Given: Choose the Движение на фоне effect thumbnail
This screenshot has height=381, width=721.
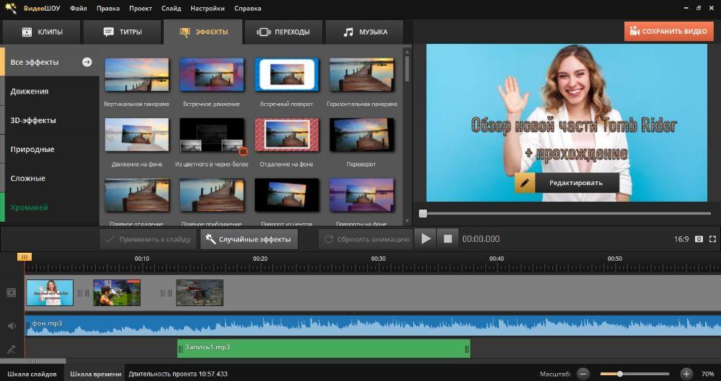Looking at the screenshot, I should [136, 135].
